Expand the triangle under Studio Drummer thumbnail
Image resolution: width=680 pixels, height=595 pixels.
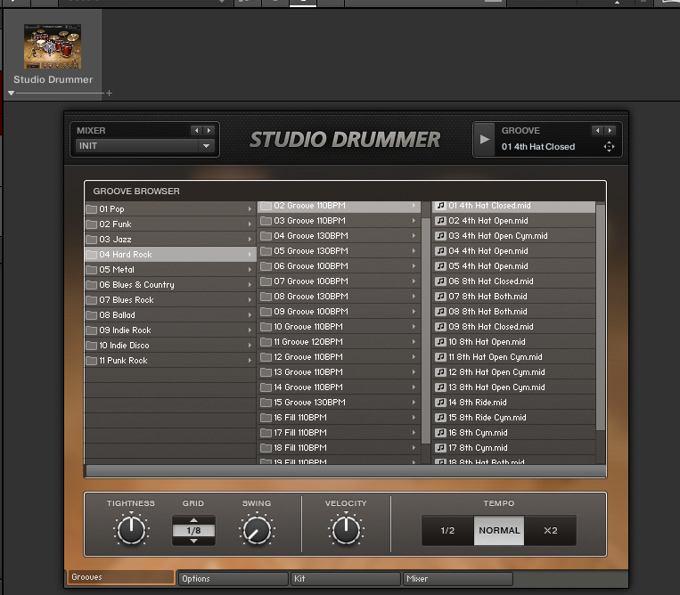click(x=12, y=93)
